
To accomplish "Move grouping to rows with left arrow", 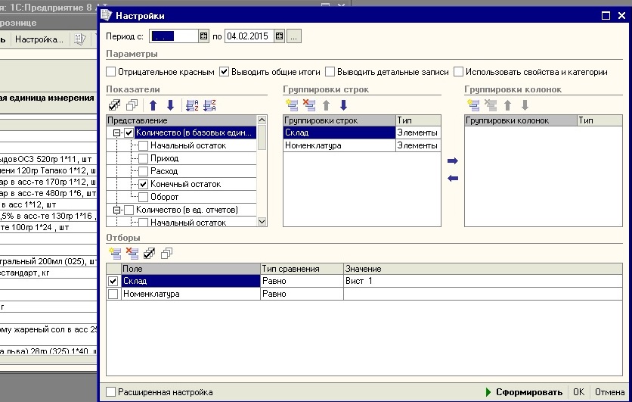I will tap(453, 178).
